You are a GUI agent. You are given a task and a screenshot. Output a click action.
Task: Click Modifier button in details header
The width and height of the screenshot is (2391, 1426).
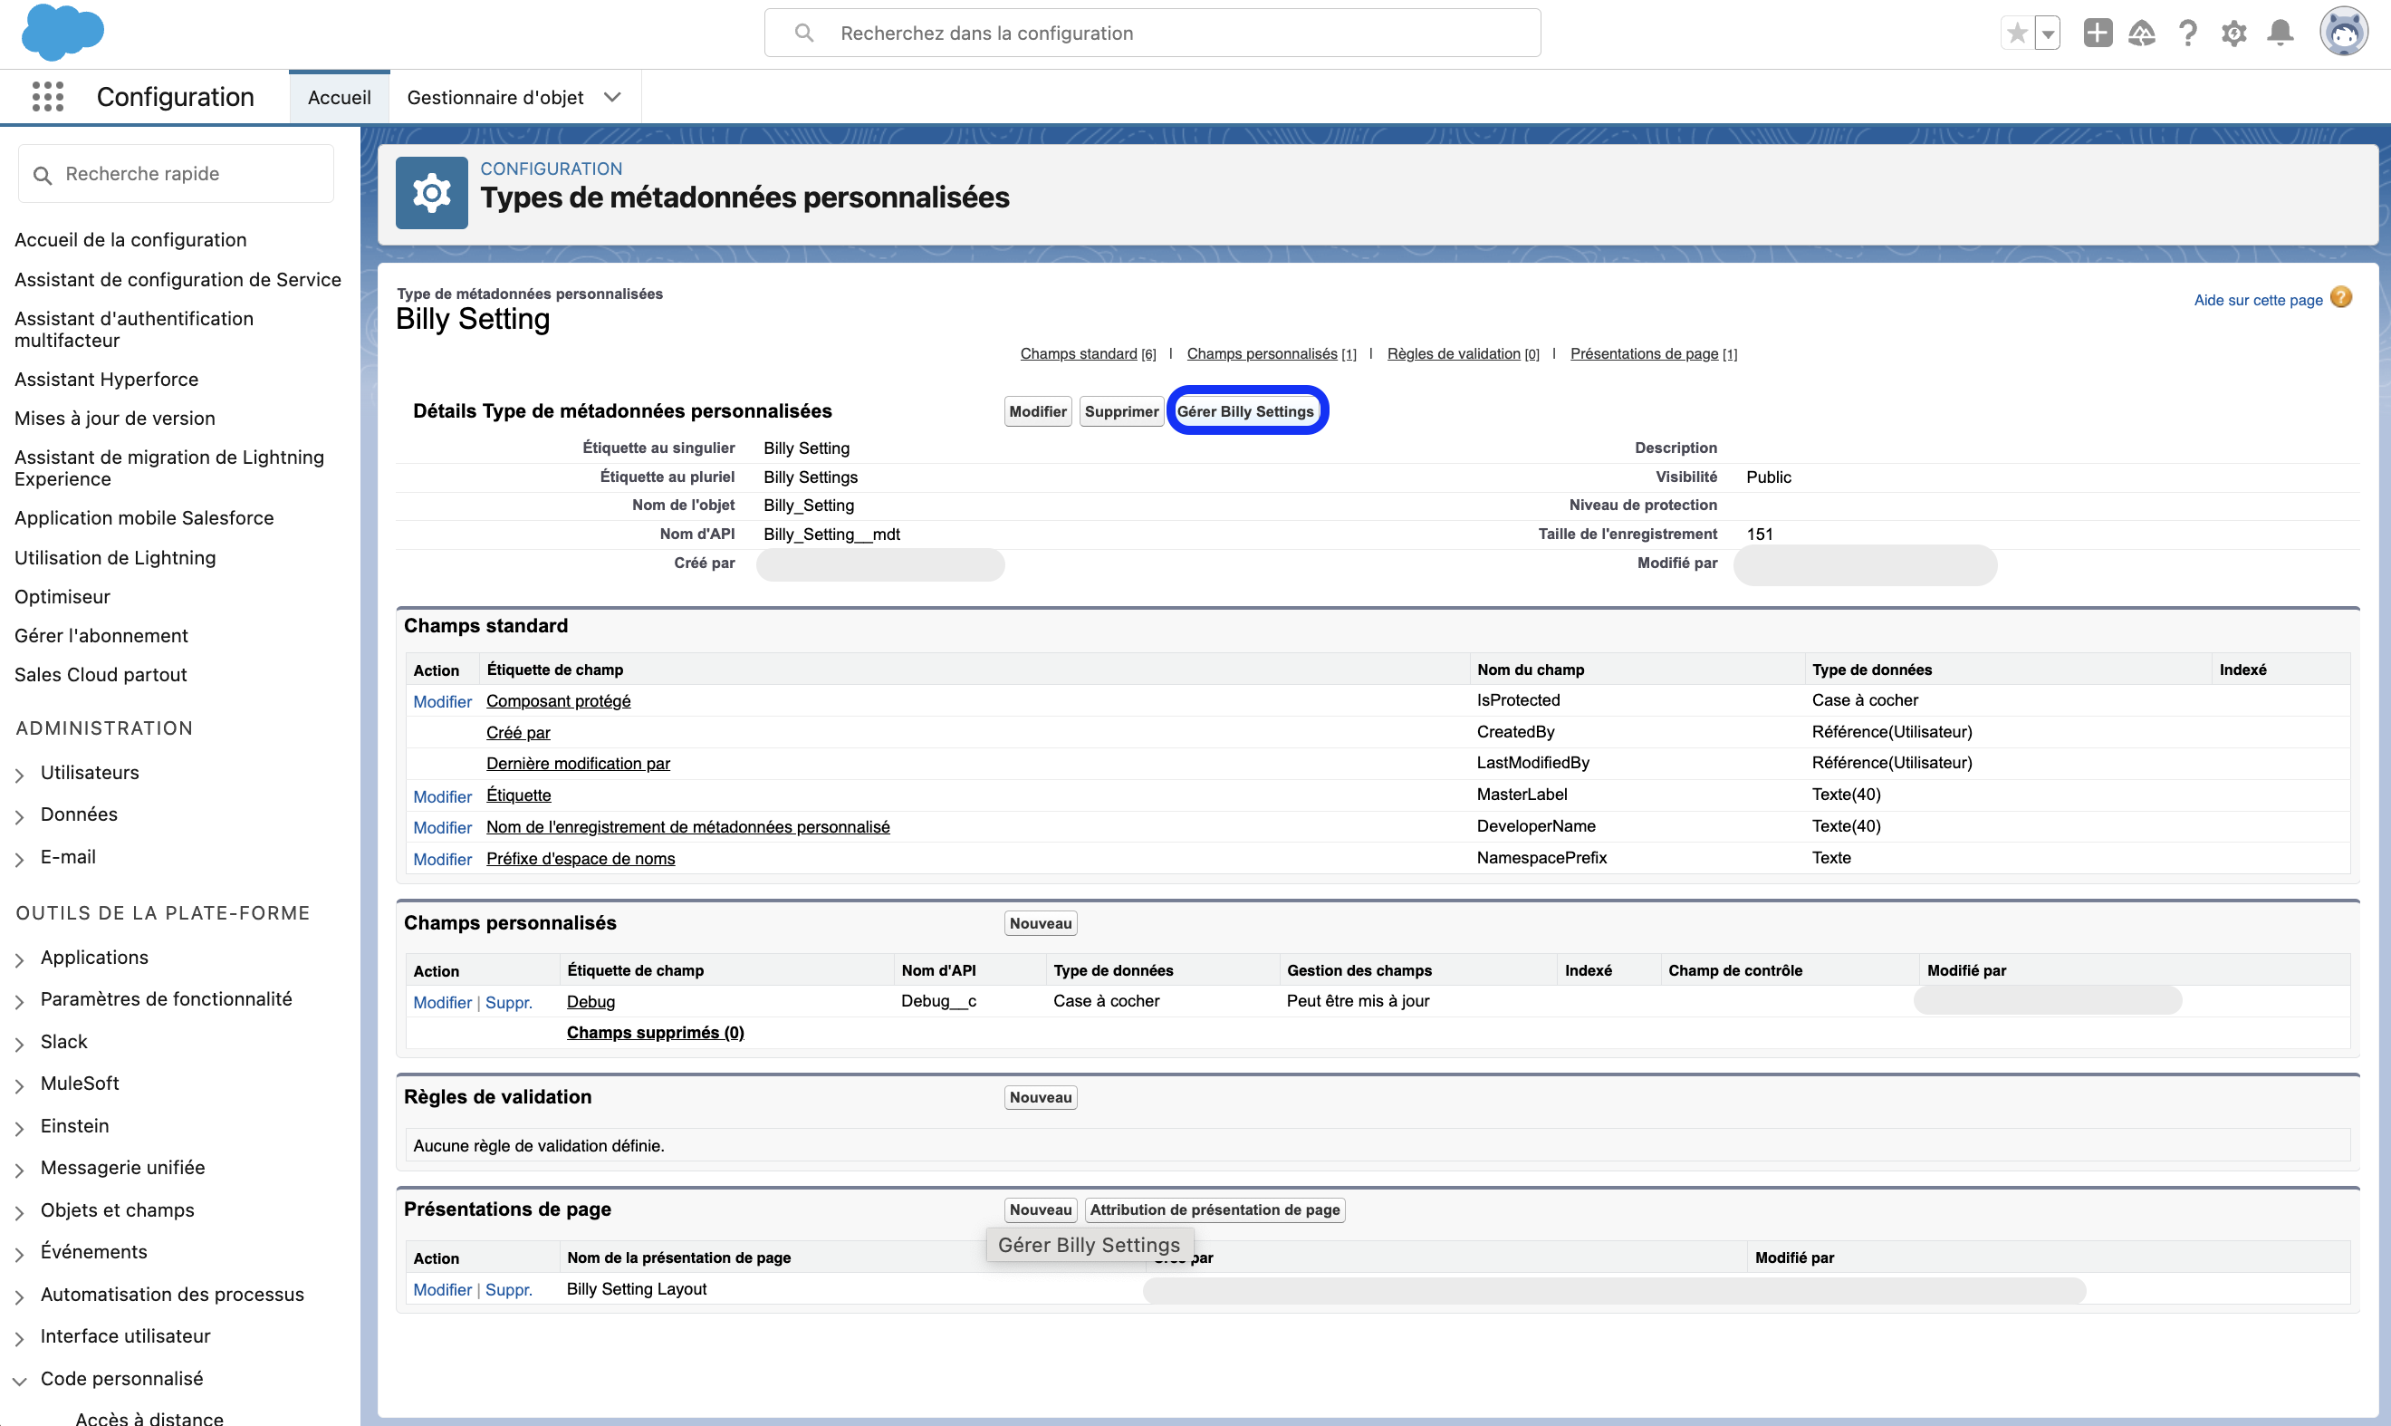[1038, 411]
